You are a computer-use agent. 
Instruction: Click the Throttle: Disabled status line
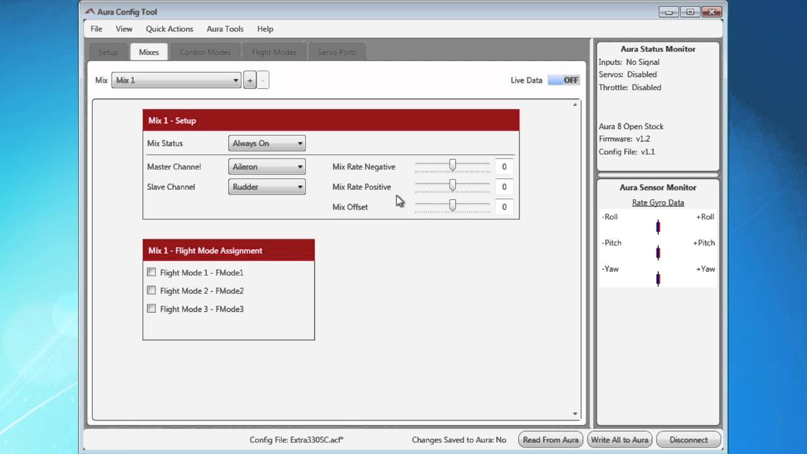point(630,88)
